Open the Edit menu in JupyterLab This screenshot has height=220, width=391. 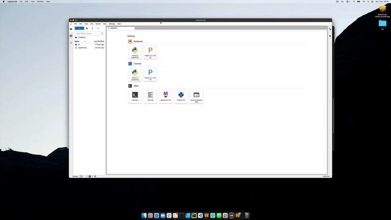coord(81,24)
